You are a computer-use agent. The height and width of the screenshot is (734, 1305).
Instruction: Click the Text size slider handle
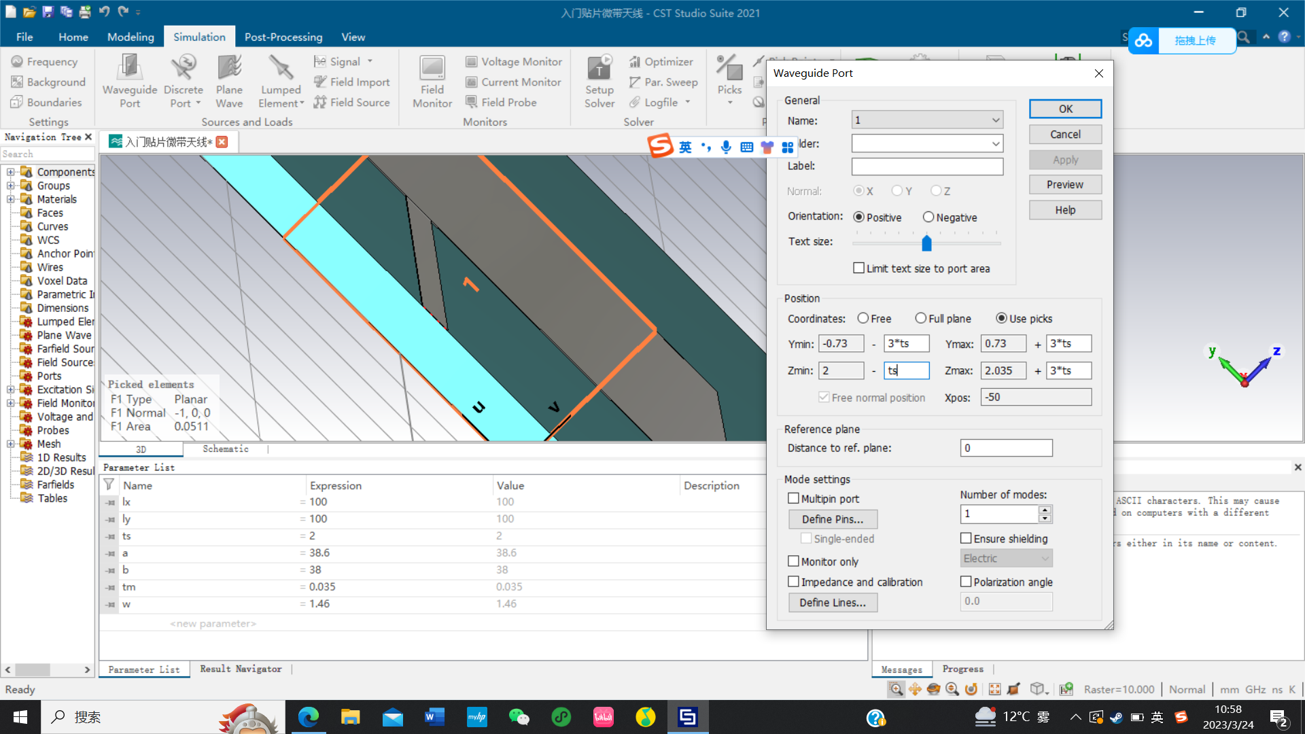coord(926,243)
